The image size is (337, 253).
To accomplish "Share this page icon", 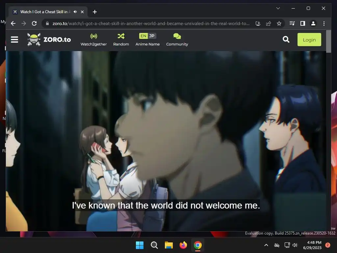I will tap(269, 23).
